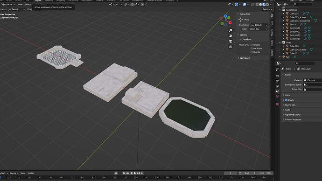Screen dimensions: 322x181
Task: Open the View Layer properties tab icon
Action: pyautogui.click(x=277, y=86)
